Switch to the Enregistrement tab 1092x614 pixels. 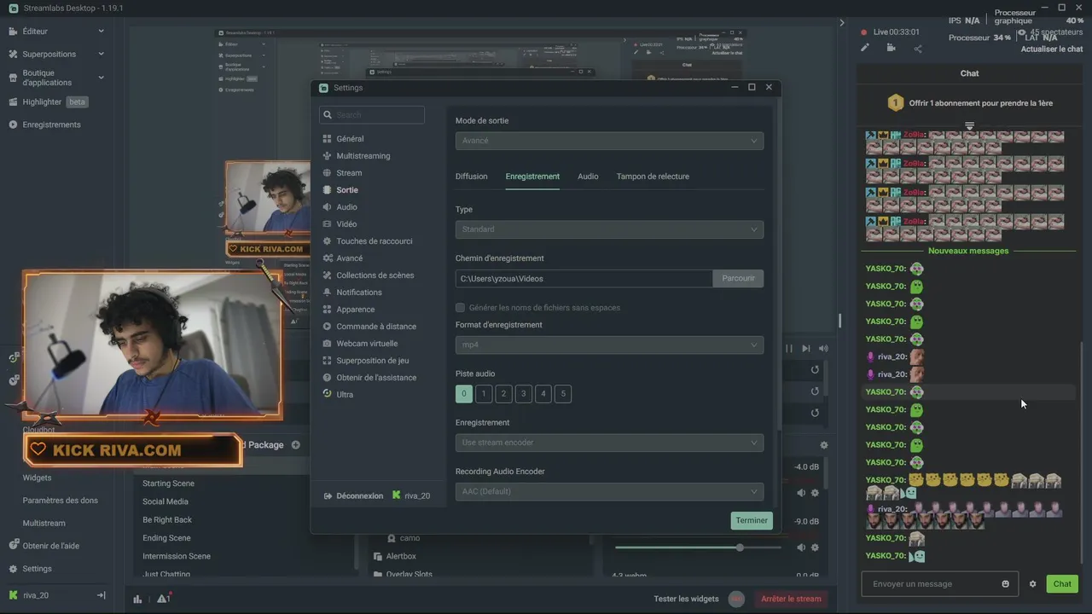tap(532, 177)
